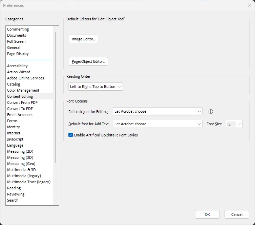Cancel the Preferences dialog
Screen dimensions: 255x225
click(x=237, y=214)
